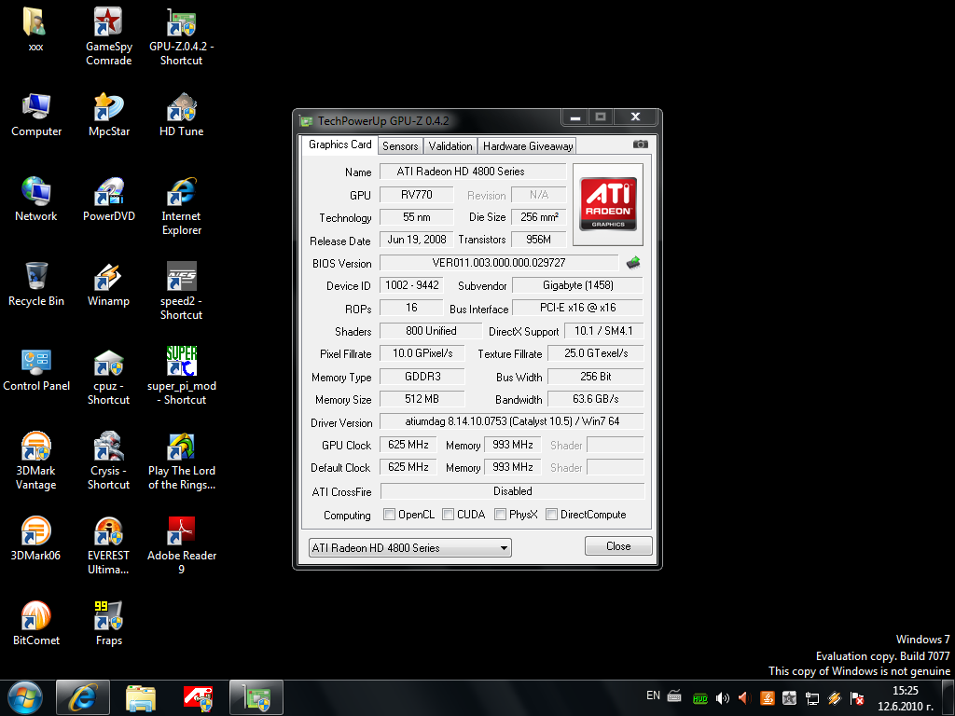The width and height of the screenshot is (955, 716).
Task: Save BIOS using the chip icon
Action: (x=633, y=262)
